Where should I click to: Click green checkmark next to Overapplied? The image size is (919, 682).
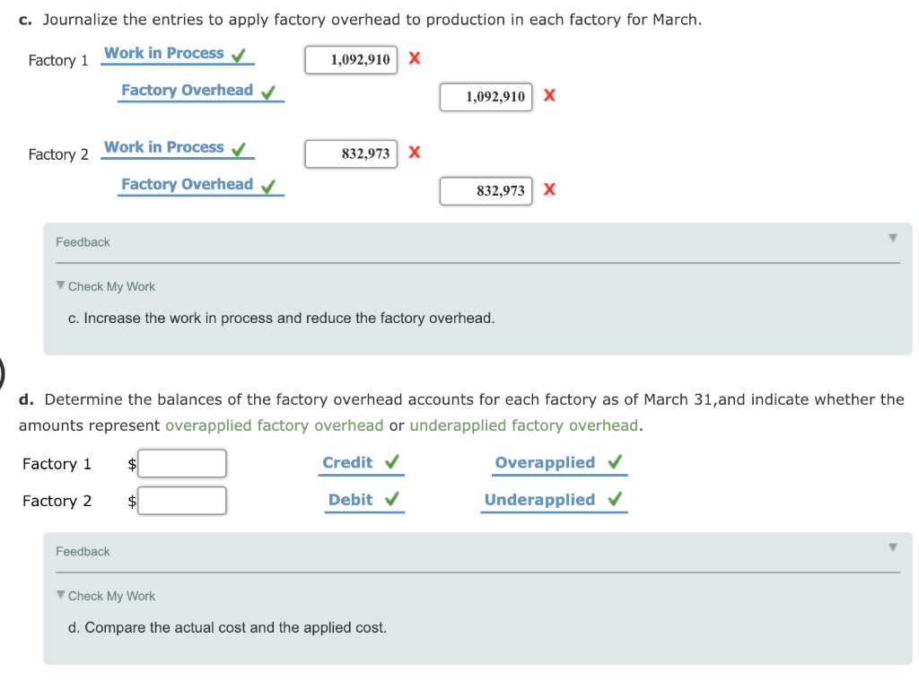[615, 463]
